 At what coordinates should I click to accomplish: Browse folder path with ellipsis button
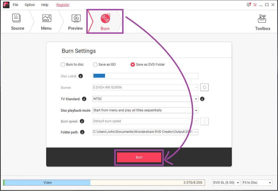196,132
